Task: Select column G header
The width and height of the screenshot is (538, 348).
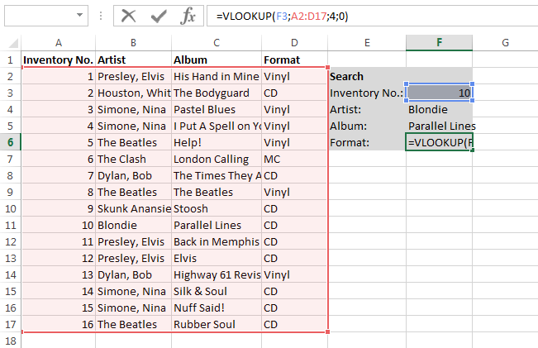Action: [x=504, y=42]
